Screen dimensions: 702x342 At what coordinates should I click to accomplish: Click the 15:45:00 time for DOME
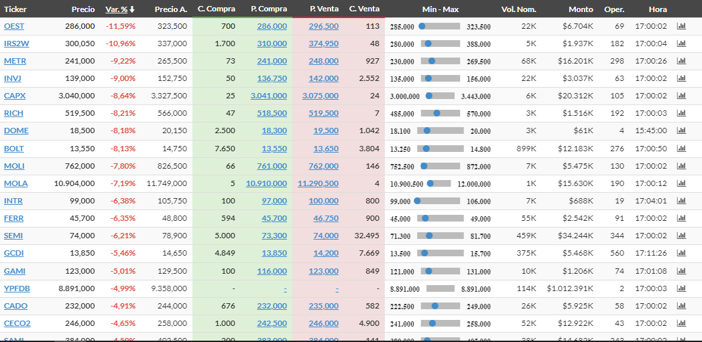tap(651, 131)
